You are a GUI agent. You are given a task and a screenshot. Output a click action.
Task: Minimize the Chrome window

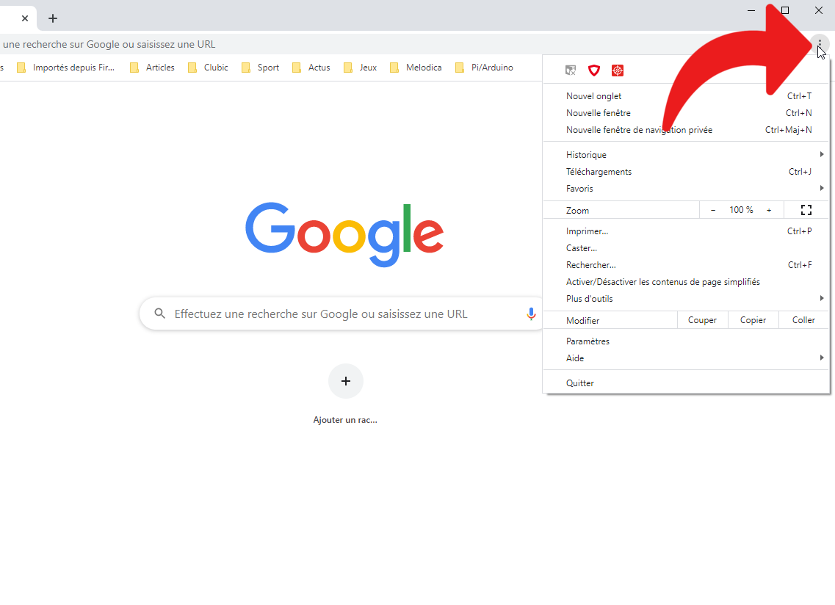[x=751, y=10]
